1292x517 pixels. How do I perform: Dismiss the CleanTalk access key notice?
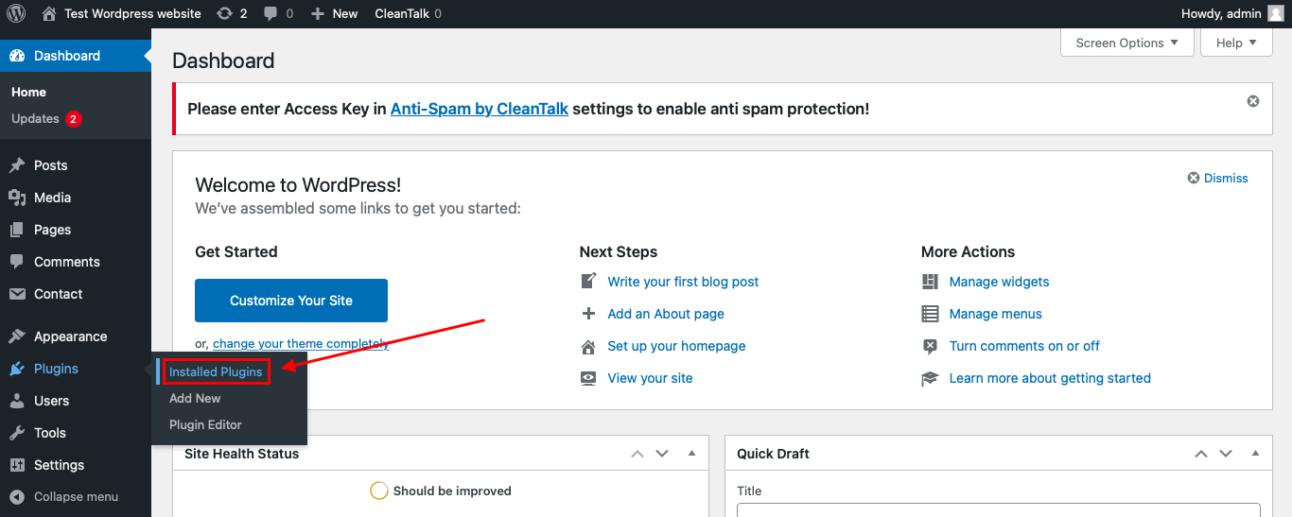[x=1253, y=101]
